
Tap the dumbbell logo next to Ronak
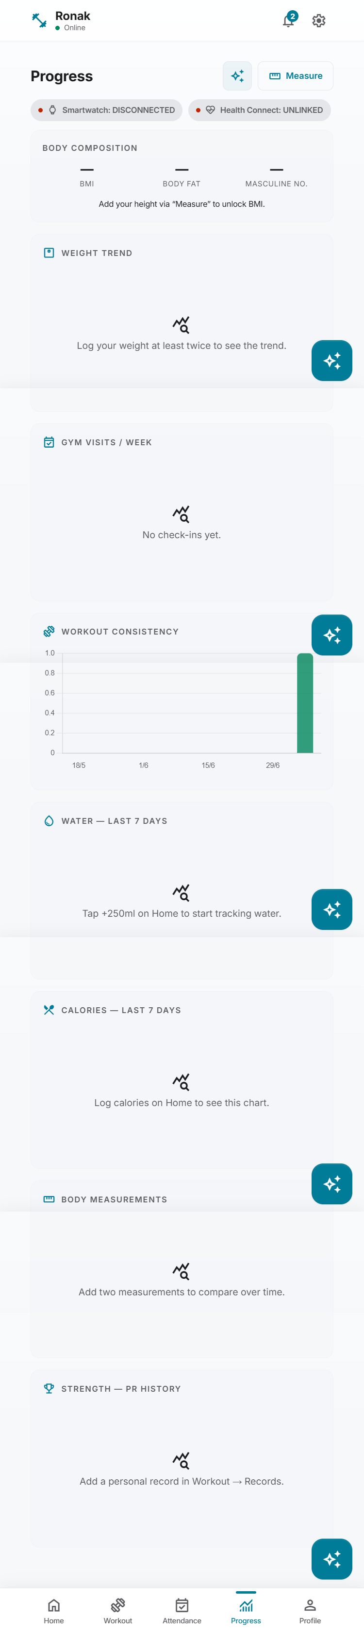[39, 21]
